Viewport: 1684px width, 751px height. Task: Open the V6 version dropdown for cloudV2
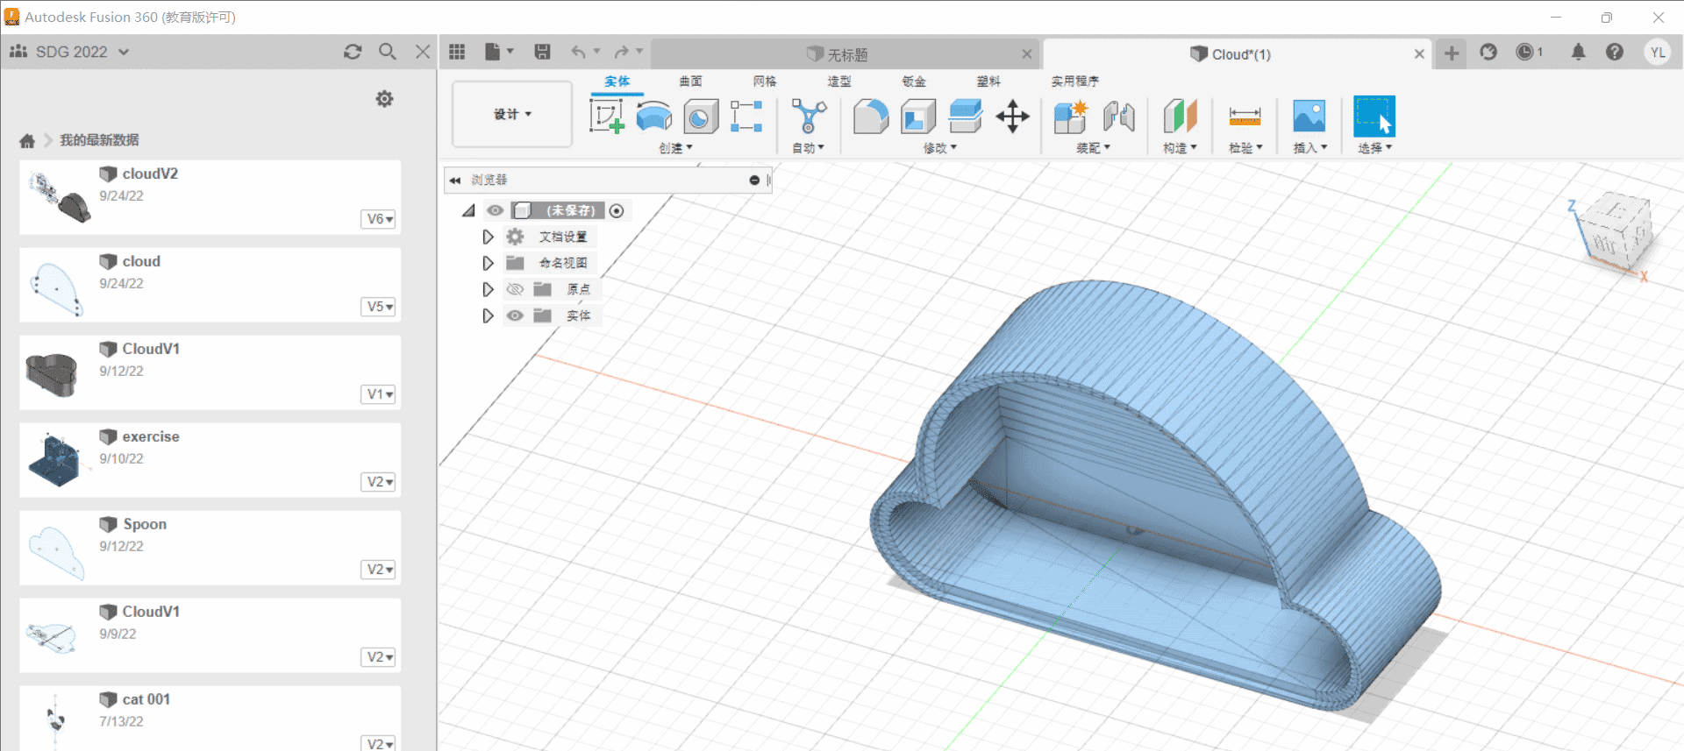(379, 219)
